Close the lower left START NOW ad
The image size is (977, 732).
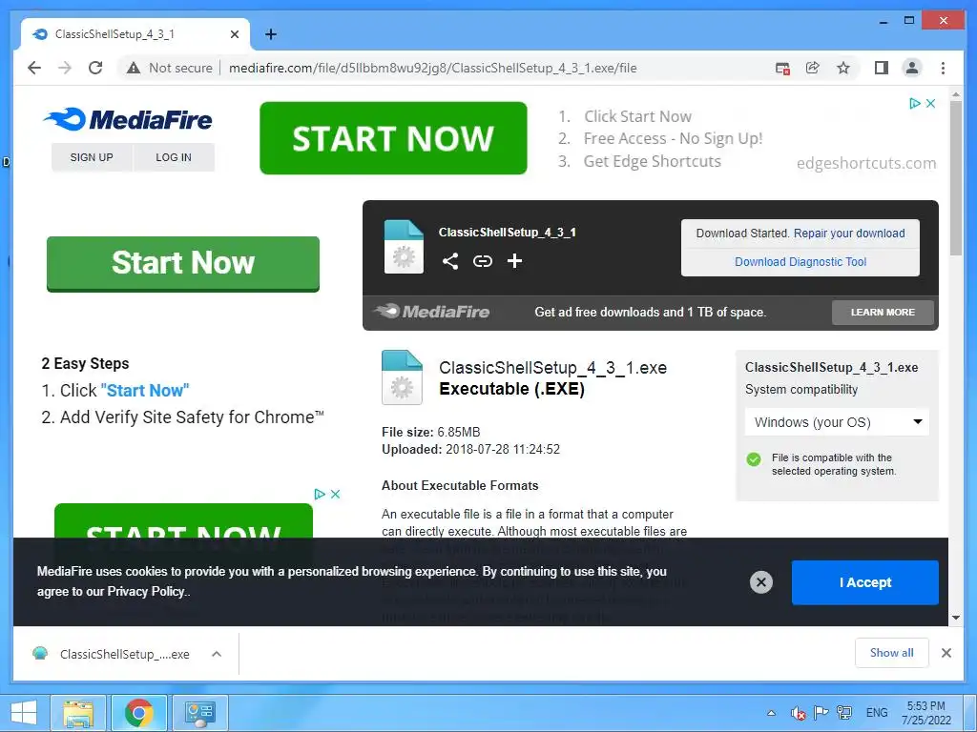pos(335,495)
